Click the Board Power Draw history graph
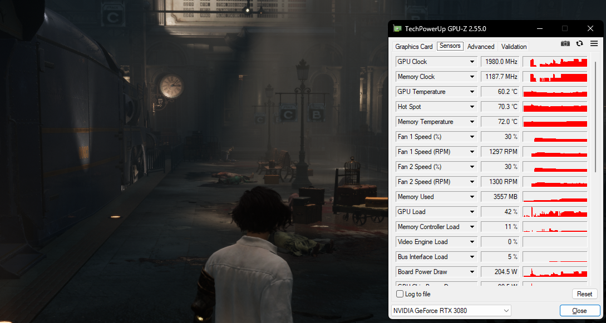 pos(555,272)
